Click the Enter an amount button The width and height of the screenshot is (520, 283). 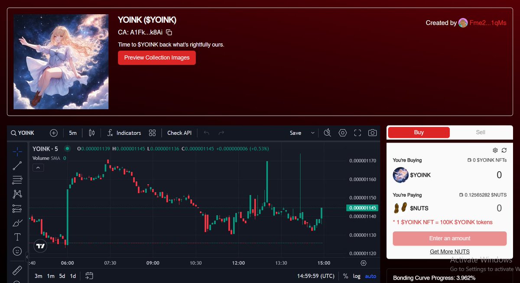(x=450, y=238)
